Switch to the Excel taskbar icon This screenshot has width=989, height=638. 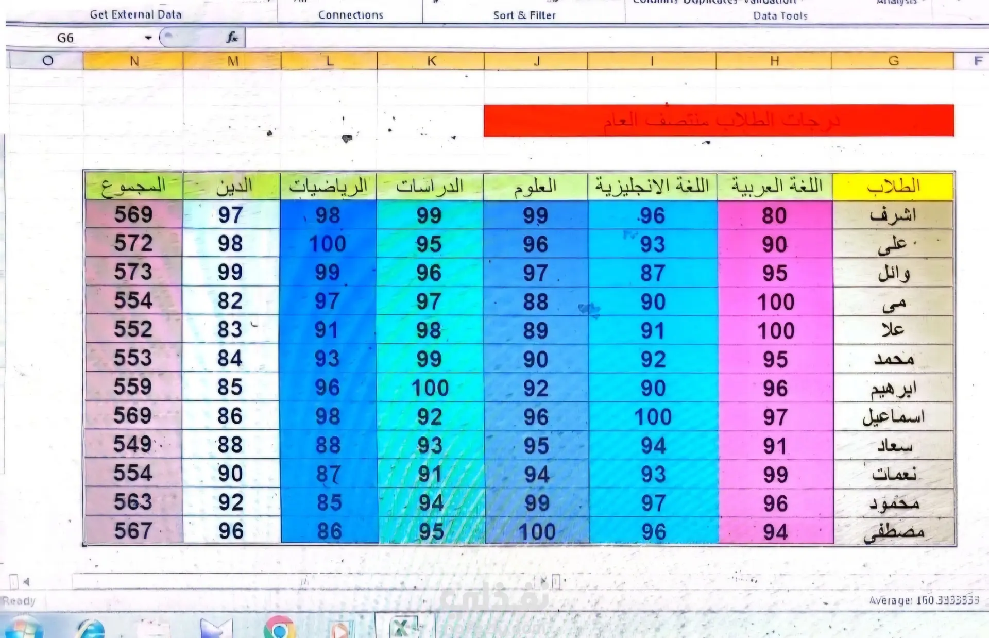[x=403, y=629]
